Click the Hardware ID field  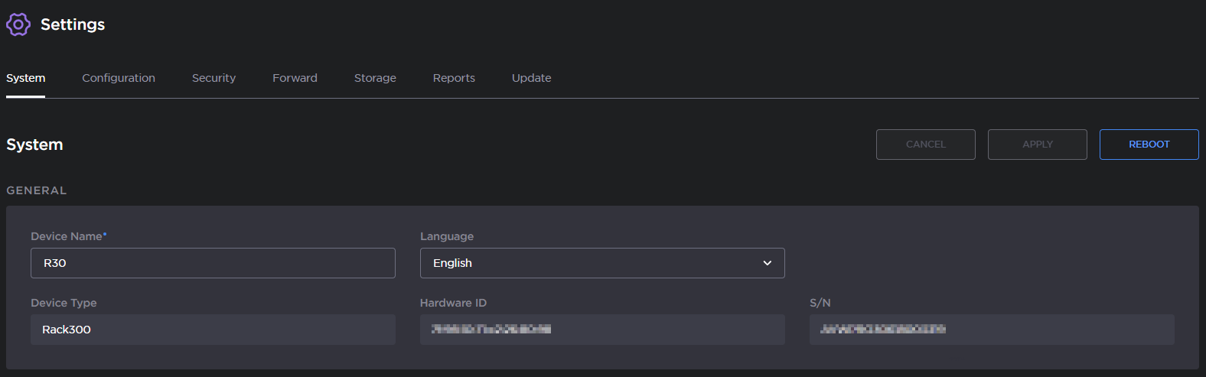[x=601, y=330]
